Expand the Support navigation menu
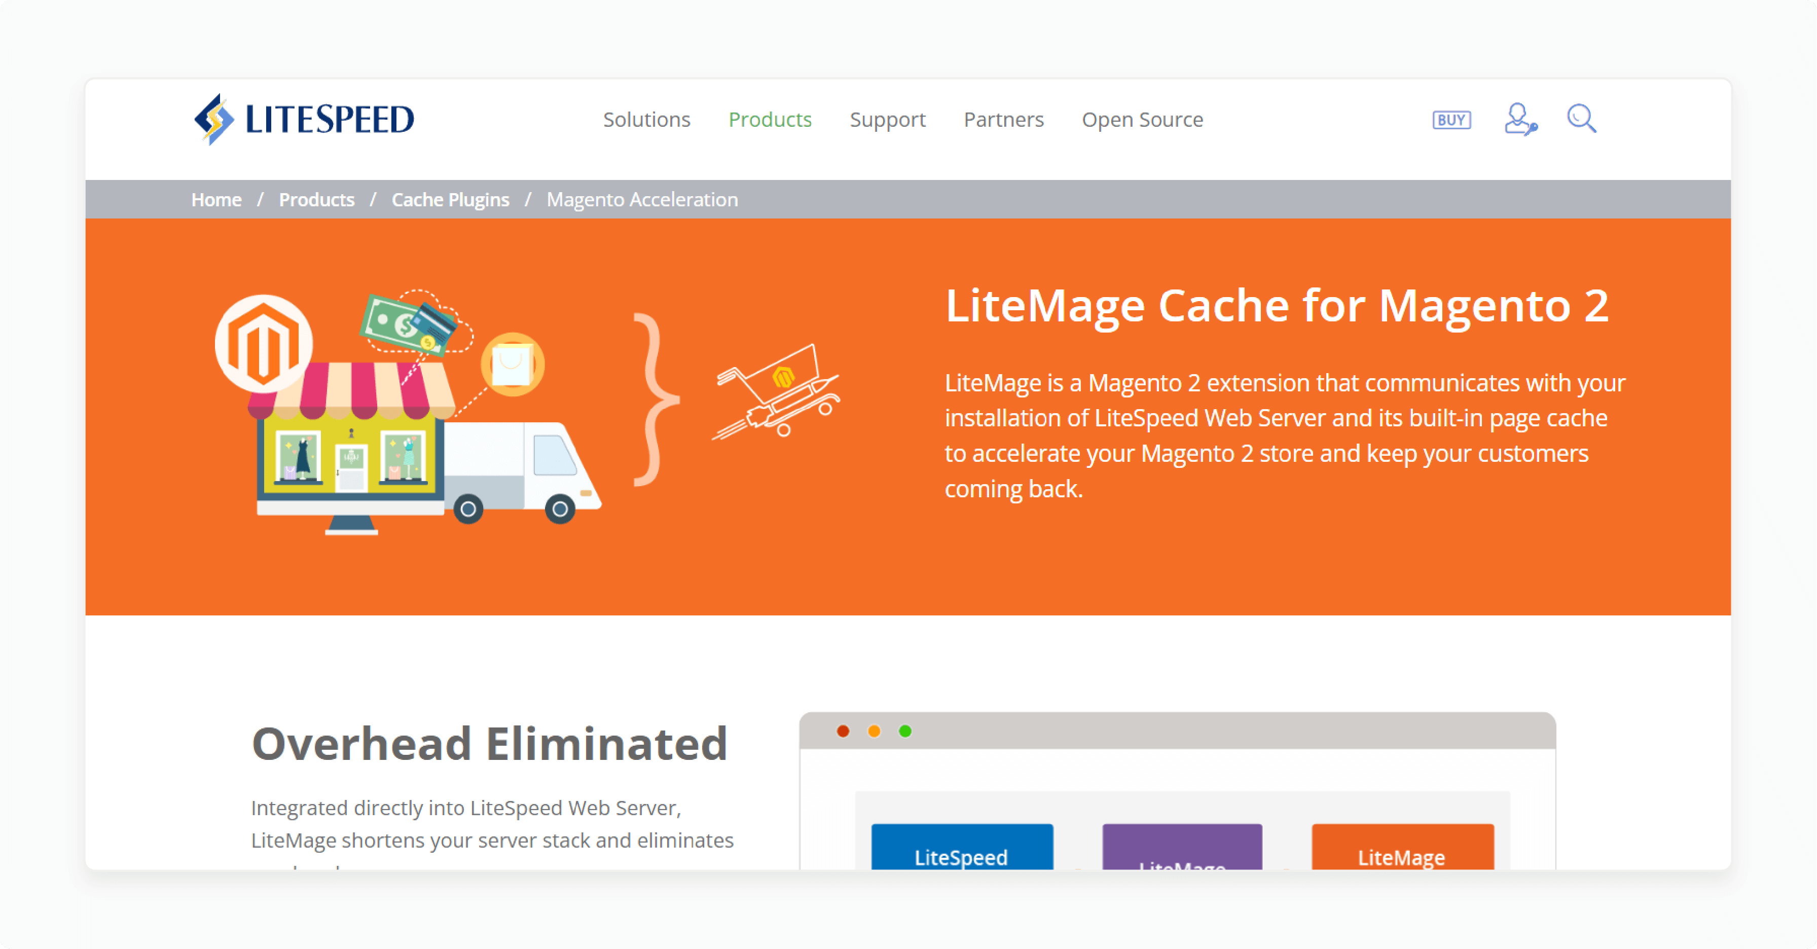 887,119
